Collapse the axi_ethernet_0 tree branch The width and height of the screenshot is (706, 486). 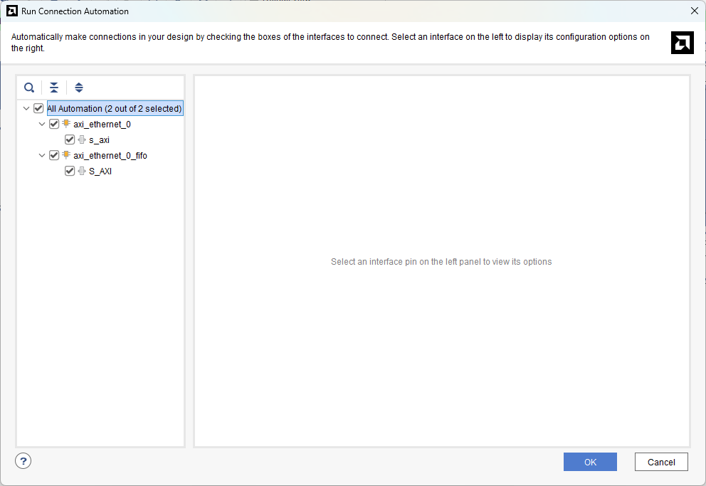click(42, 124)
